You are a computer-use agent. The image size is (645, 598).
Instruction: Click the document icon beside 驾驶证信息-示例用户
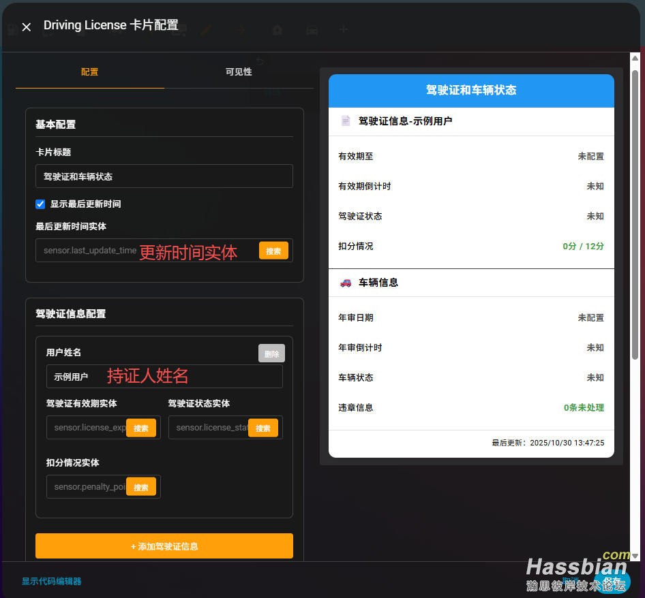coord(346,121)
